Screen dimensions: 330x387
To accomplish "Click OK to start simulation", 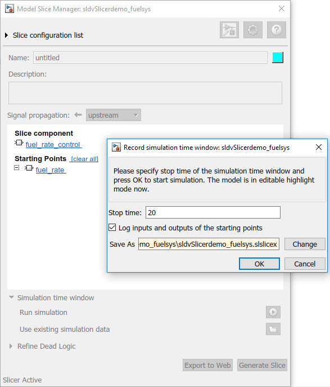I will [x=259, y=264].
